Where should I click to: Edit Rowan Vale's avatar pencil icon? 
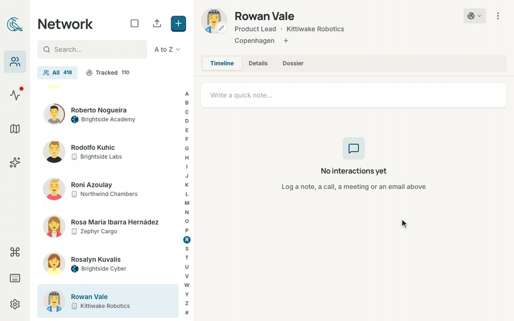tap(222, 28)
